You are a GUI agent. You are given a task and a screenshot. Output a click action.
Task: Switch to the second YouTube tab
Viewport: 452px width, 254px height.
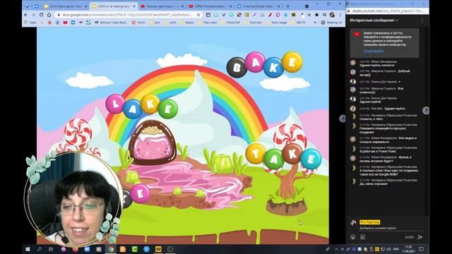point(210,6)
